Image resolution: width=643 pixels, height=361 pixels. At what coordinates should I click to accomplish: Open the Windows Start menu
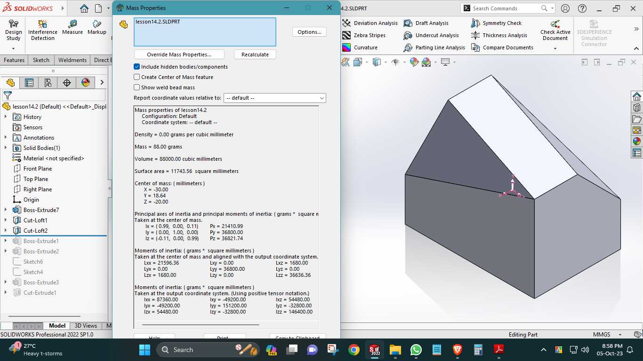tap(145, 350)
